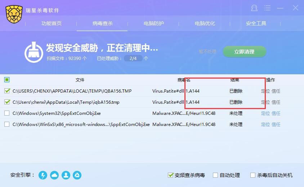The width and height of the screenshot is (304, 187).
Task: Click 信任 for WinSxS SppExtComObj.Exe
Action: 276,125
